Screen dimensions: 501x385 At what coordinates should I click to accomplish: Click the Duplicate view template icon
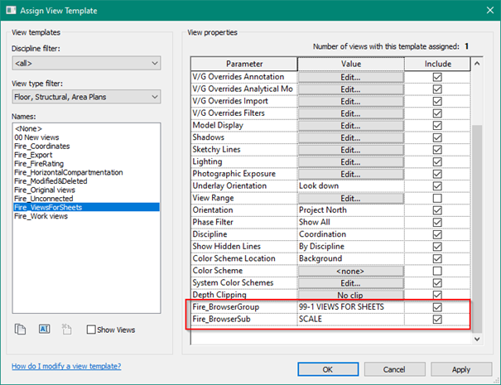pos(20,329)
